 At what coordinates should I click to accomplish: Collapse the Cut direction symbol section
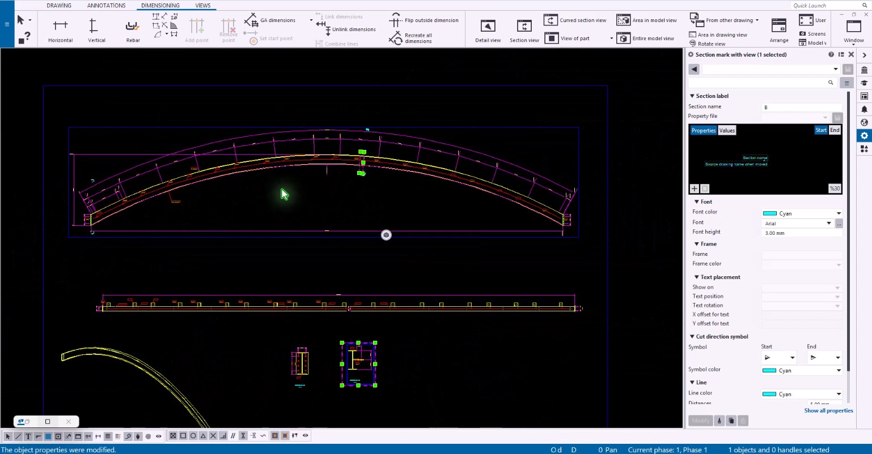tap(692, 337)
